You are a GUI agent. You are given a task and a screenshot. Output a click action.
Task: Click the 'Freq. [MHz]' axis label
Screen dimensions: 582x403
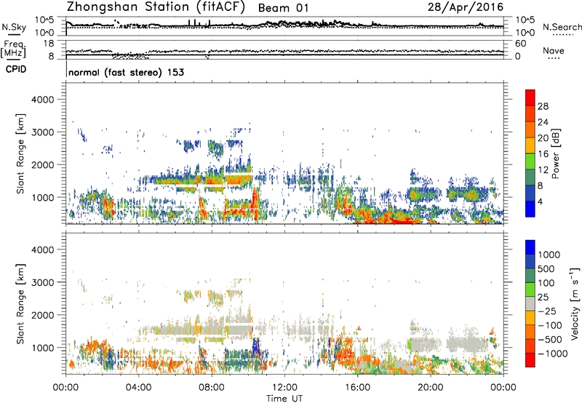tap(13, 49)
